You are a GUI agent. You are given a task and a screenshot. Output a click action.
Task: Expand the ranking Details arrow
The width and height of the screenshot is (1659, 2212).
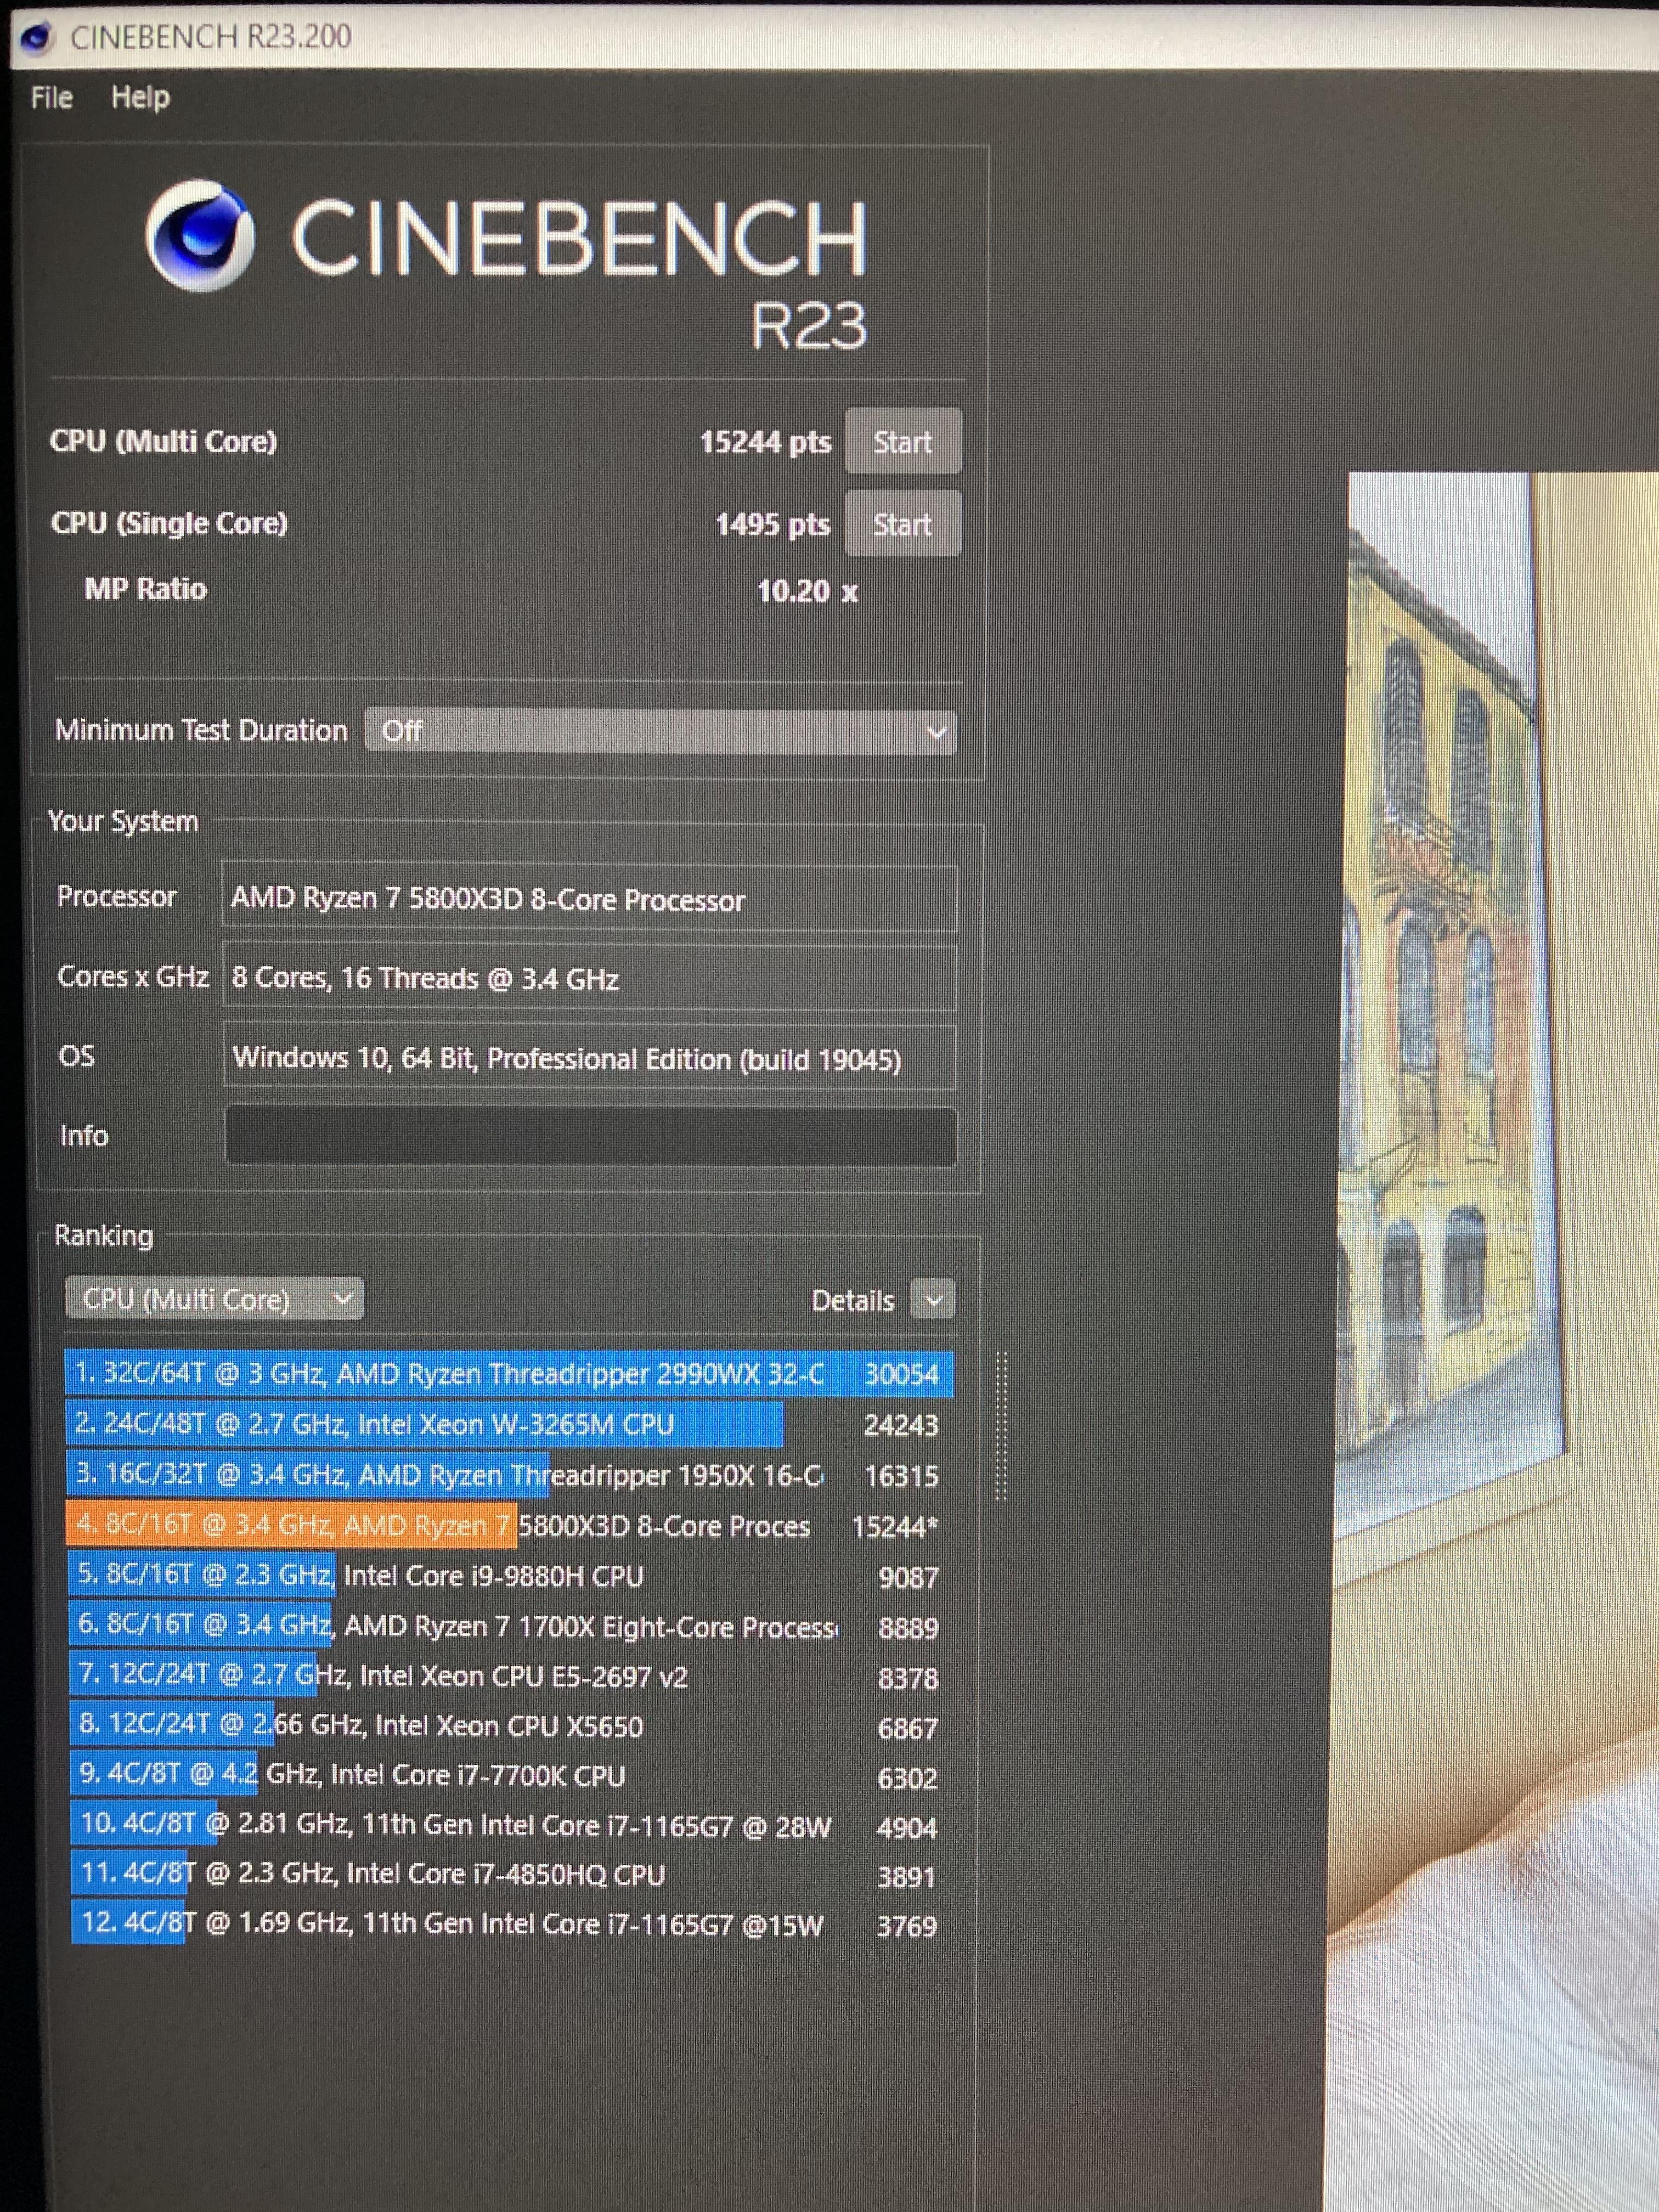tap(934, 1300)
